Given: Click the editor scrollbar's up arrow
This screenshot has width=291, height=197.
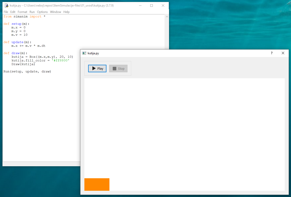Looking at the screenshot, I should point(167,17).
